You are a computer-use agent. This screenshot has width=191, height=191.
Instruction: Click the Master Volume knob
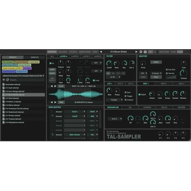[x=183, y=74]
